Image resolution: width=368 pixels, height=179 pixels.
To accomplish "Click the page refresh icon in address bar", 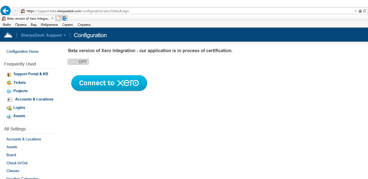I will (365, 11).
